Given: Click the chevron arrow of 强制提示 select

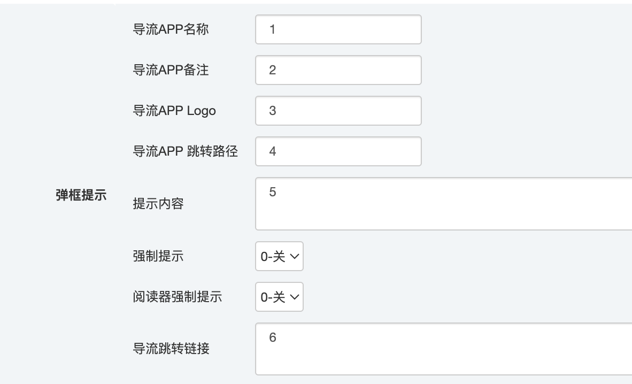Looking at the screenshot, I should tap(295, 257).
